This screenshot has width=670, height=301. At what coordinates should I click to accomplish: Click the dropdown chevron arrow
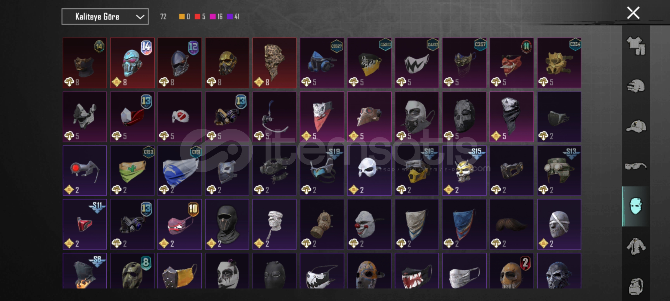coord(140,17)
